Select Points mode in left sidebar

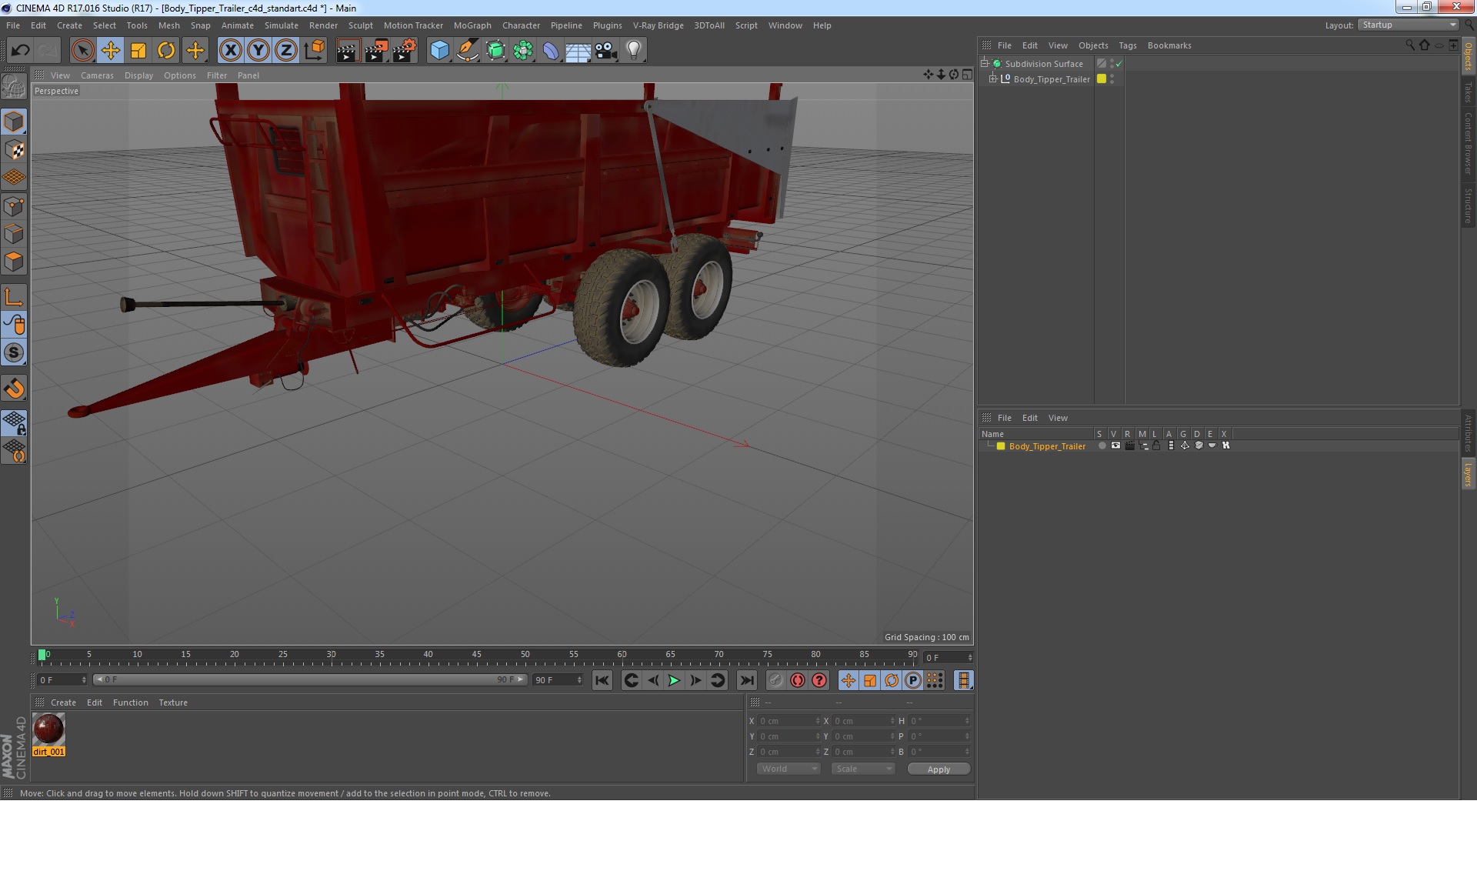point(14,206)
